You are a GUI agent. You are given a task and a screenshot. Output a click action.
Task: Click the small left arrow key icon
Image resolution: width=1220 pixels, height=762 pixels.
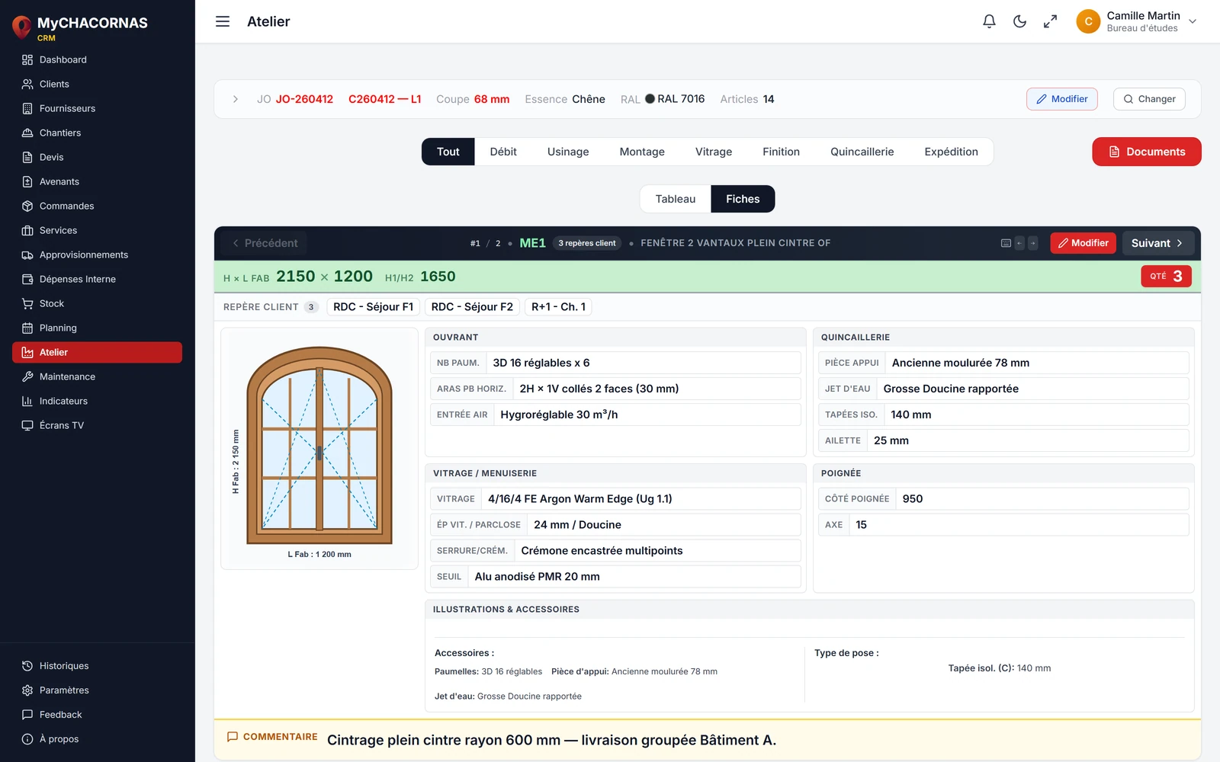pyautogui.click(x=1019, y=243)
